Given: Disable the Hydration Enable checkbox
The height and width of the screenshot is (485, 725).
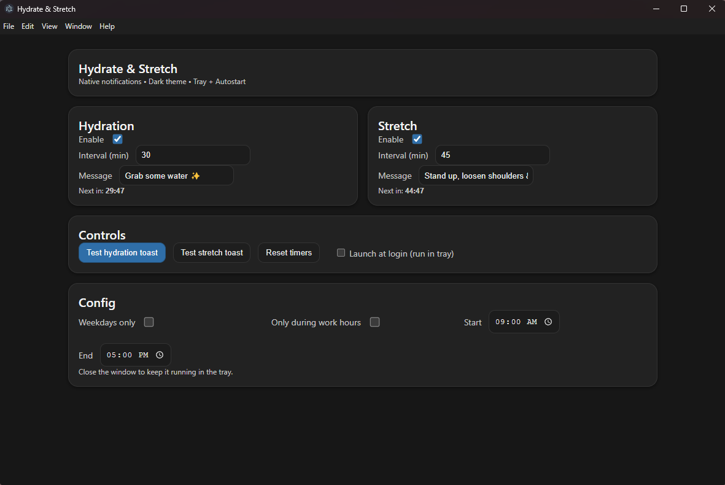Looking at the screenshot, I should tap(117, 139).
